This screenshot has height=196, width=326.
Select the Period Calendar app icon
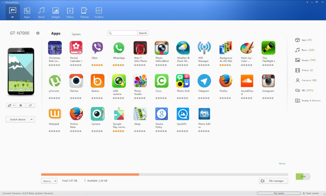[x=76, y=48]
